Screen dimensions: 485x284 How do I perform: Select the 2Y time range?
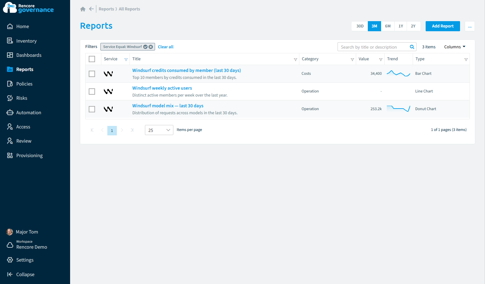click(x=413, y=26)
